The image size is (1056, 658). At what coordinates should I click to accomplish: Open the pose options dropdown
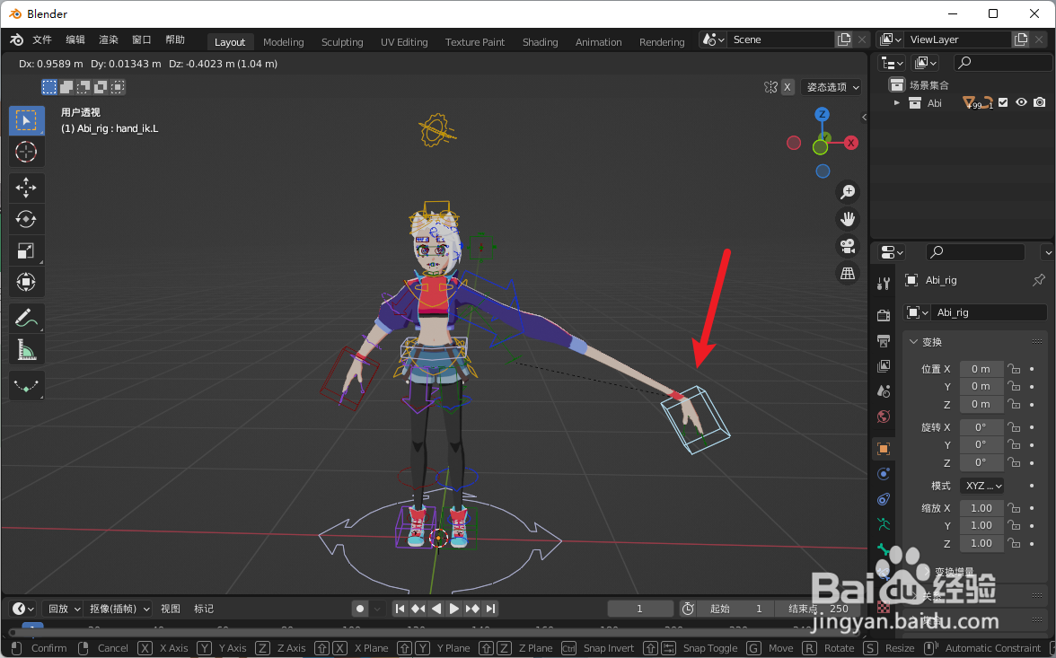[832, 87]
